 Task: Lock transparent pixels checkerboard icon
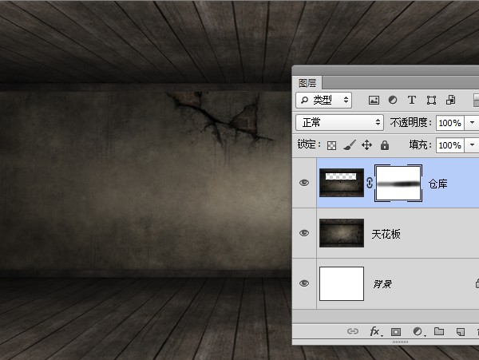pos(332,145)
